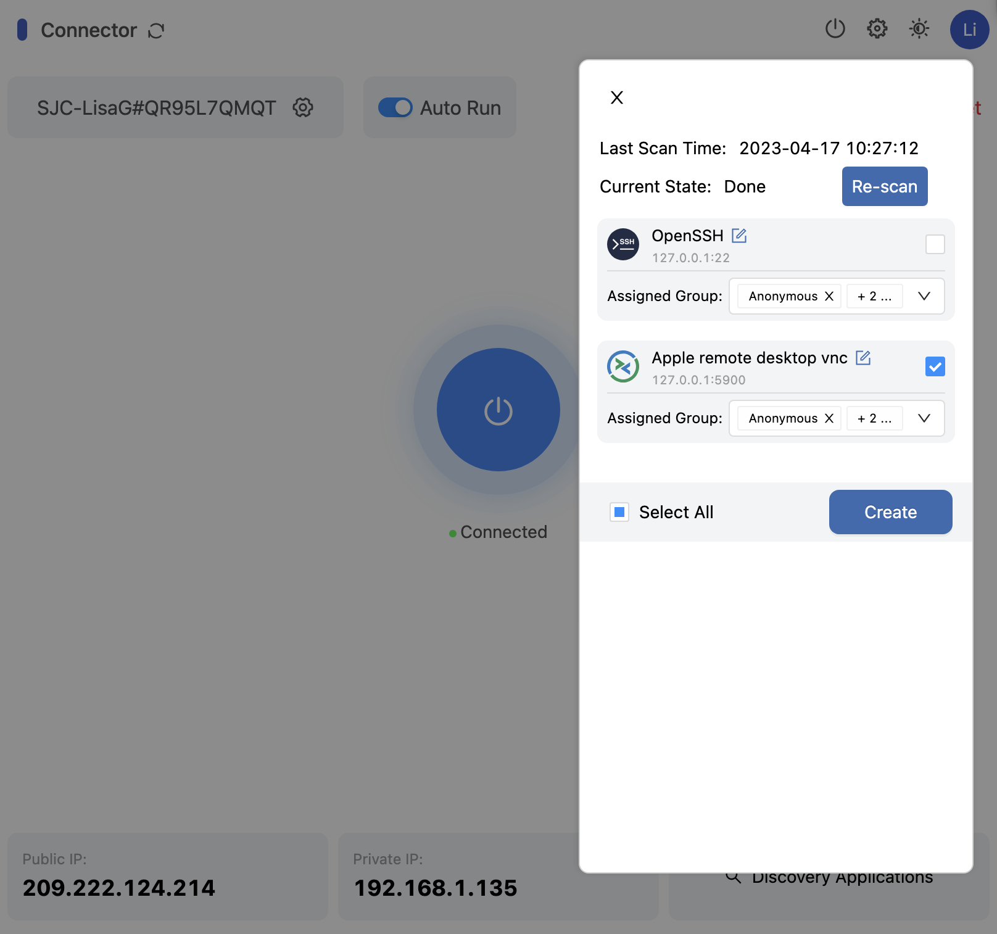Click the power icon in the top bar

click(835, 28)
